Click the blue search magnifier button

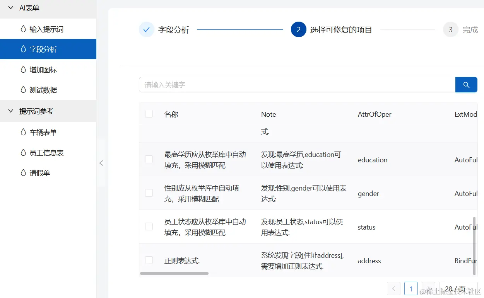[466, 85]
